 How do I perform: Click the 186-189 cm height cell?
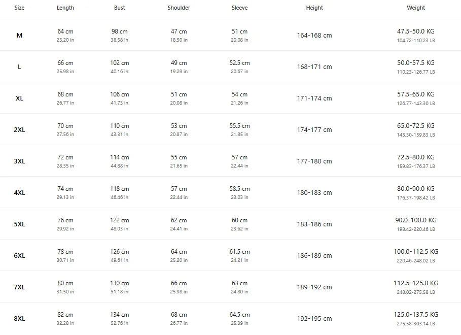(x=314, y=256)
